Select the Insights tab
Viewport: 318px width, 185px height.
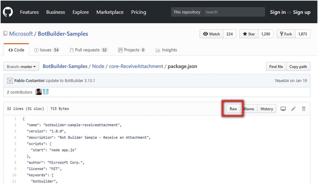click(166, 50)
